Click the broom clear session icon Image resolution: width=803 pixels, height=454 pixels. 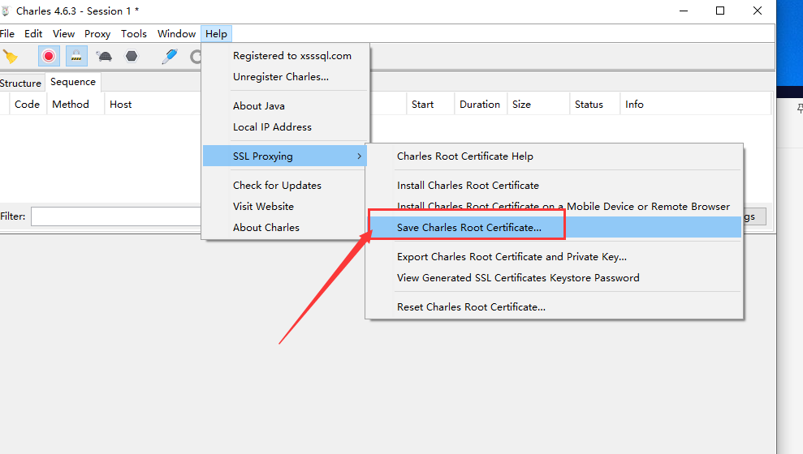10,56
